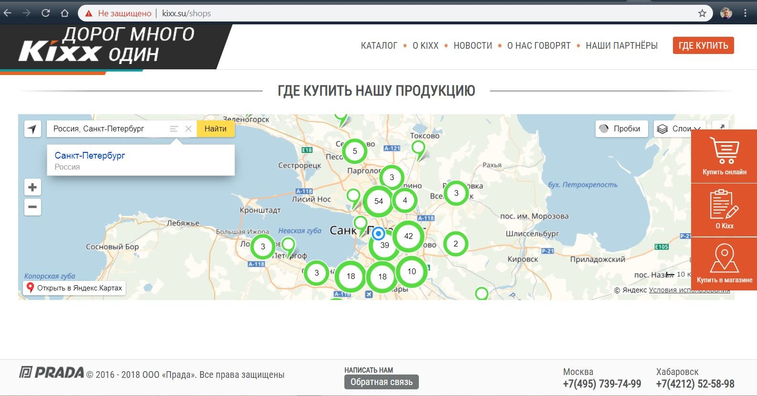
Task: Expand the Слои layers dropdown
Action: point(679,128)
